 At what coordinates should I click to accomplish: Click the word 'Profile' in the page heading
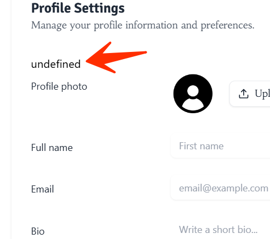tap(51, 8)
